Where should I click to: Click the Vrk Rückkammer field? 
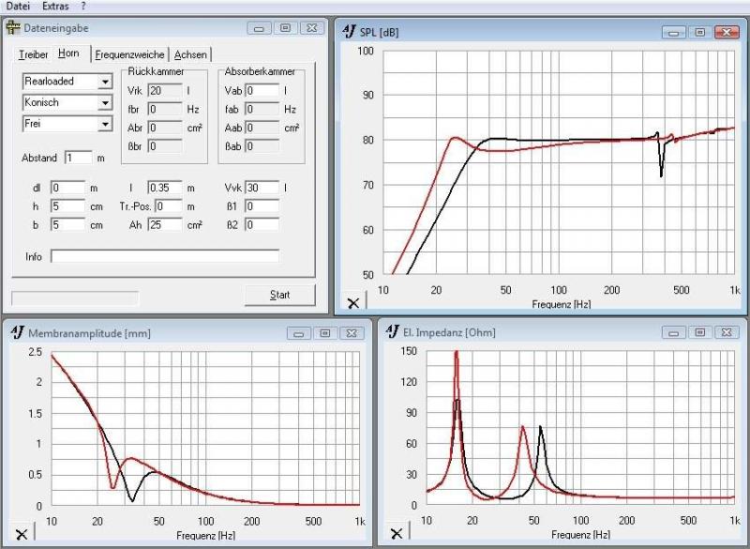[x=165, y=90]
